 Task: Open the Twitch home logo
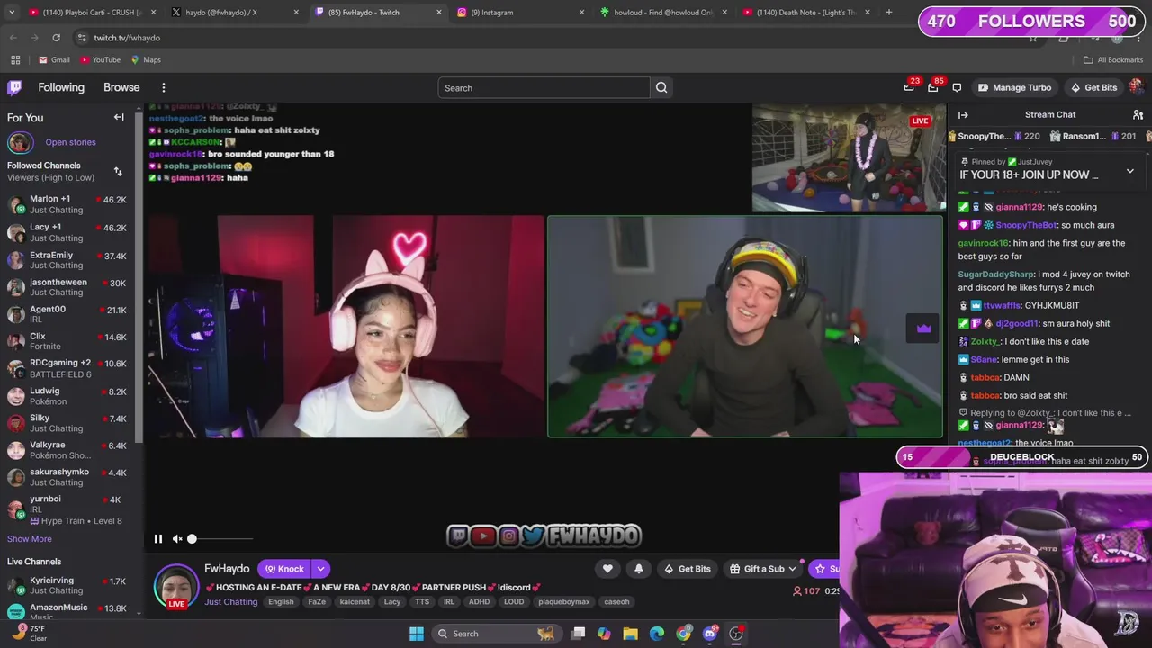point(14,87)
